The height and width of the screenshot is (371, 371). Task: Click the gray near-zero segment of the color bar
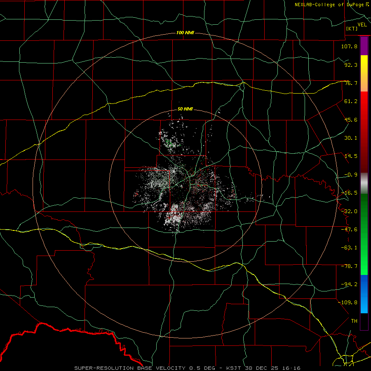tap(364, 183)
